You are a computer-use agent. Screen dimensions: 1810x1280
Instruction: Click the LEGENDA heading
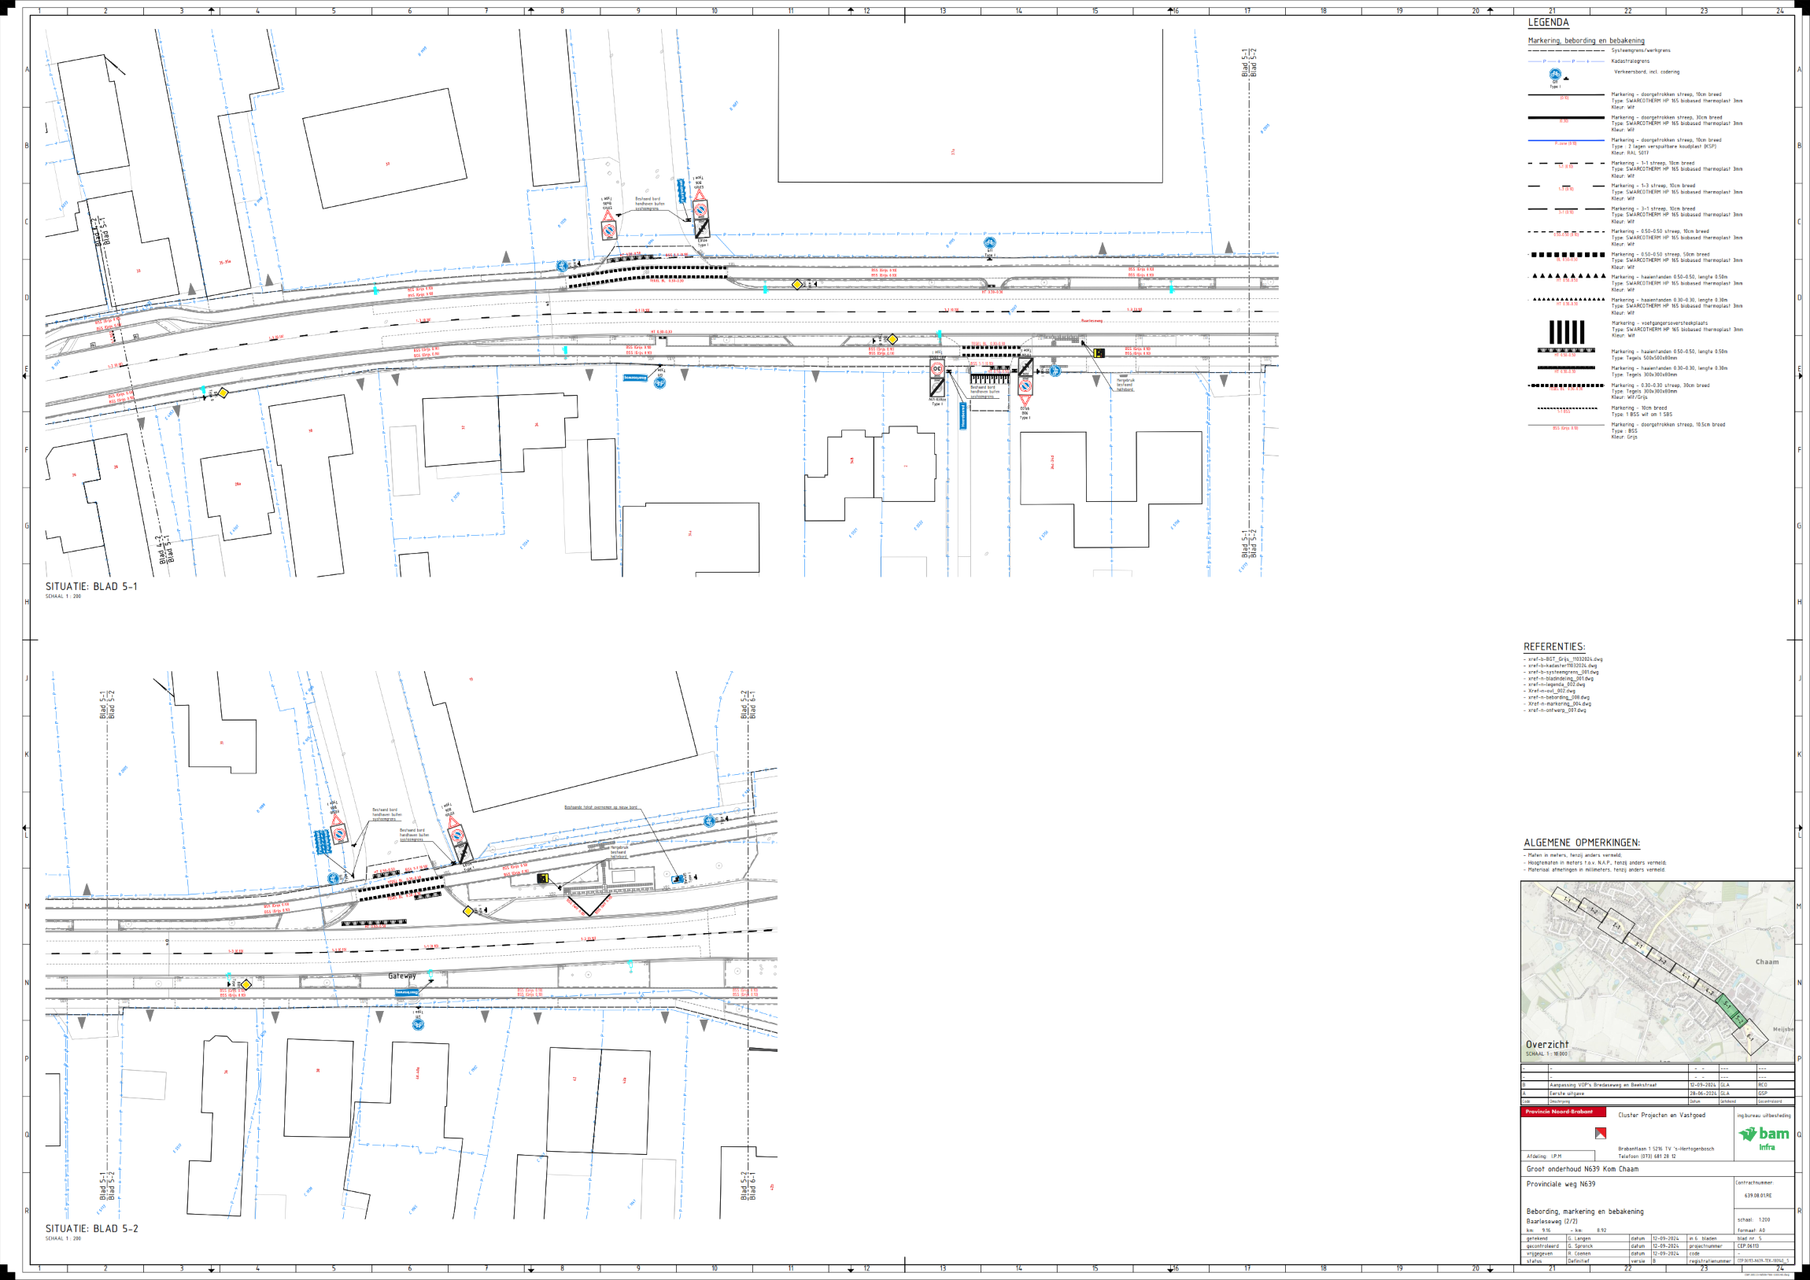(1548, 23)
